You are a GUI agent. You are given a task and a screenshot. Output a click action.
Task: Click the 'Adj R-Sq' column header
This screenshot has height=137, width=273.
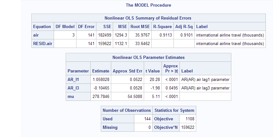click(x=184, y=26)
